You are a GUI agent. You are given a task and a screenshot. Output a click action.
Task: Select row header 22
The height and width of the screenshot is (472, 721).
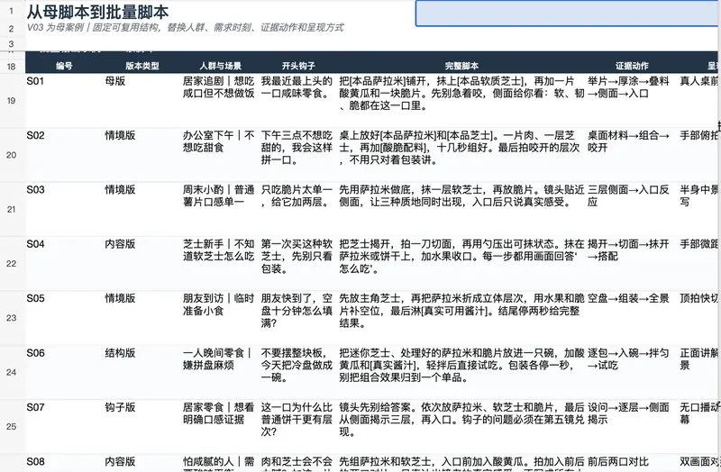tap(12, 264)
